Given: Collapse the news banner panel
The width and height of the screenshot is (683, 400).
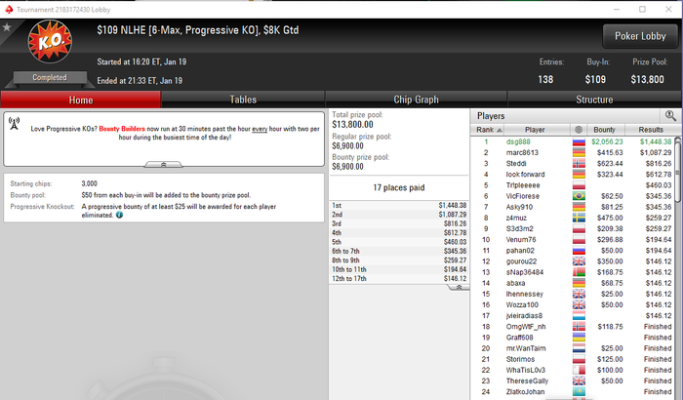Looking at the screenshot, I should point(163,164).
